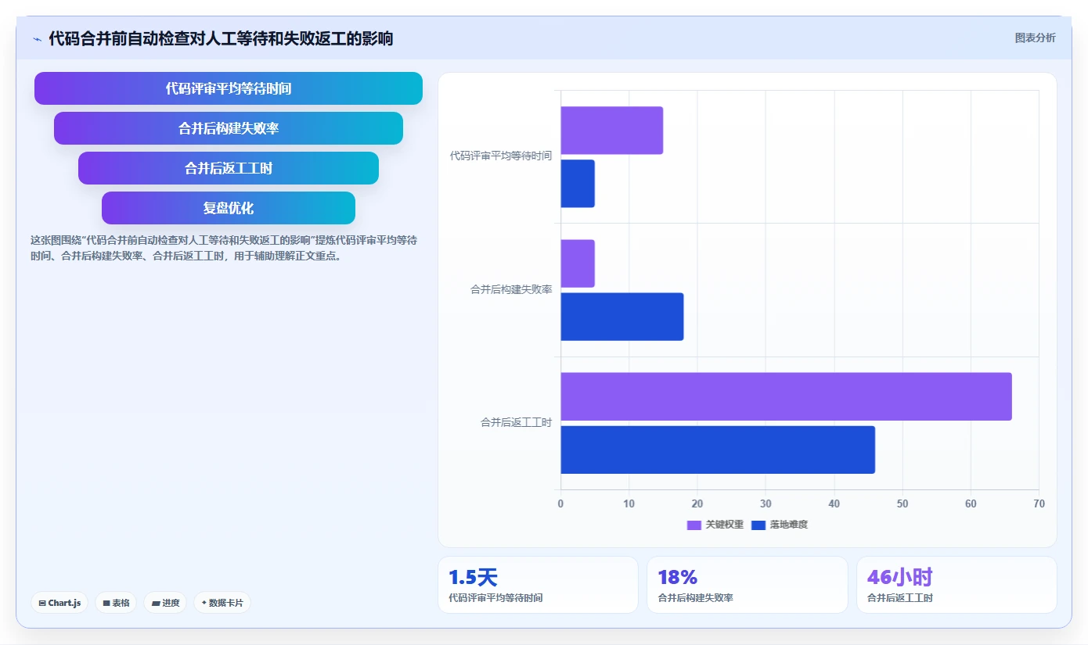Click y-axis label 合并后构建失败率
1088x645 pixels.
click(x=511, y=289)
